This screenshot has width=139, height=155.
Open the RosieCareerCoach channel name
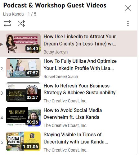point(61,77)
